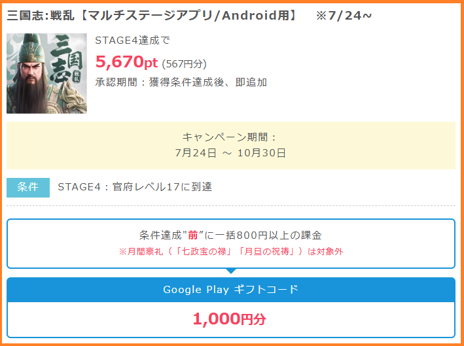Click the small blue downward triangle arrow
This screenshot has width=464, height=346.
231,271
